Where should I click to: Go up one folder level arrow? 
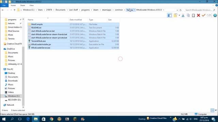coord(14,10)
